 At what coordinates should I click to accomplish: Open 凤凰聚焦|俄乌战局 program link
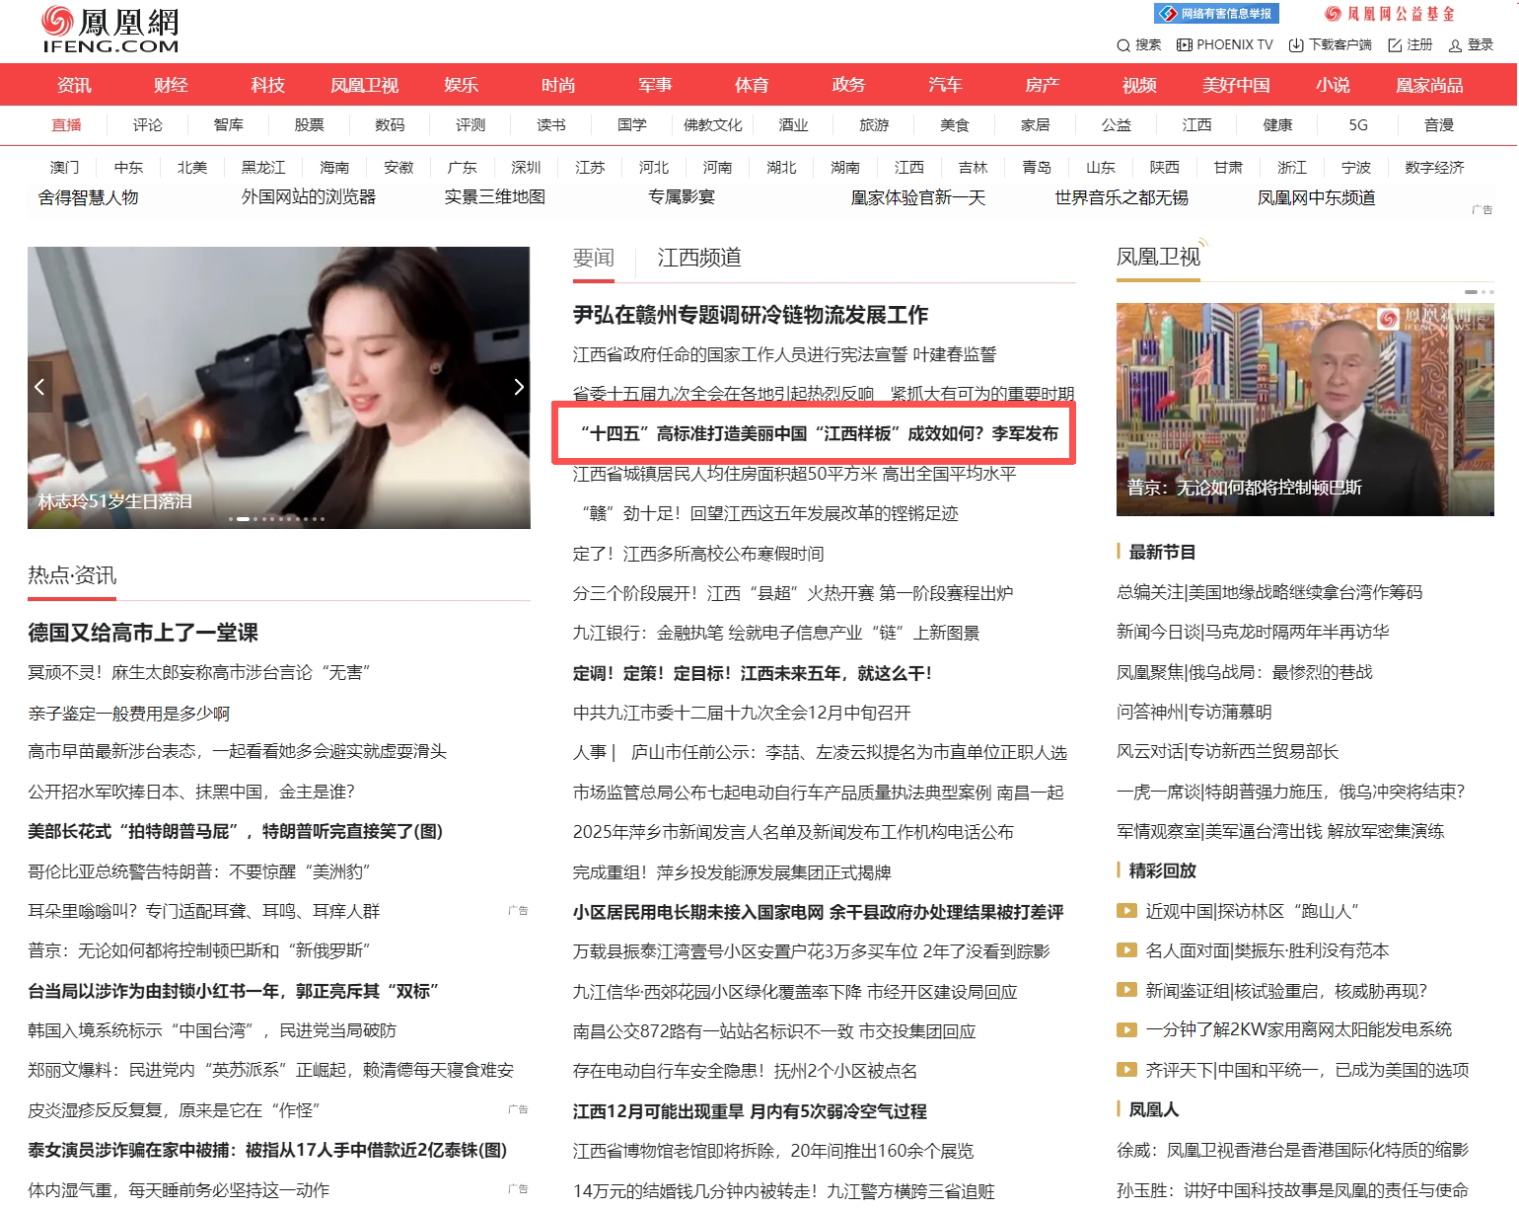[x=1245, y=672]
